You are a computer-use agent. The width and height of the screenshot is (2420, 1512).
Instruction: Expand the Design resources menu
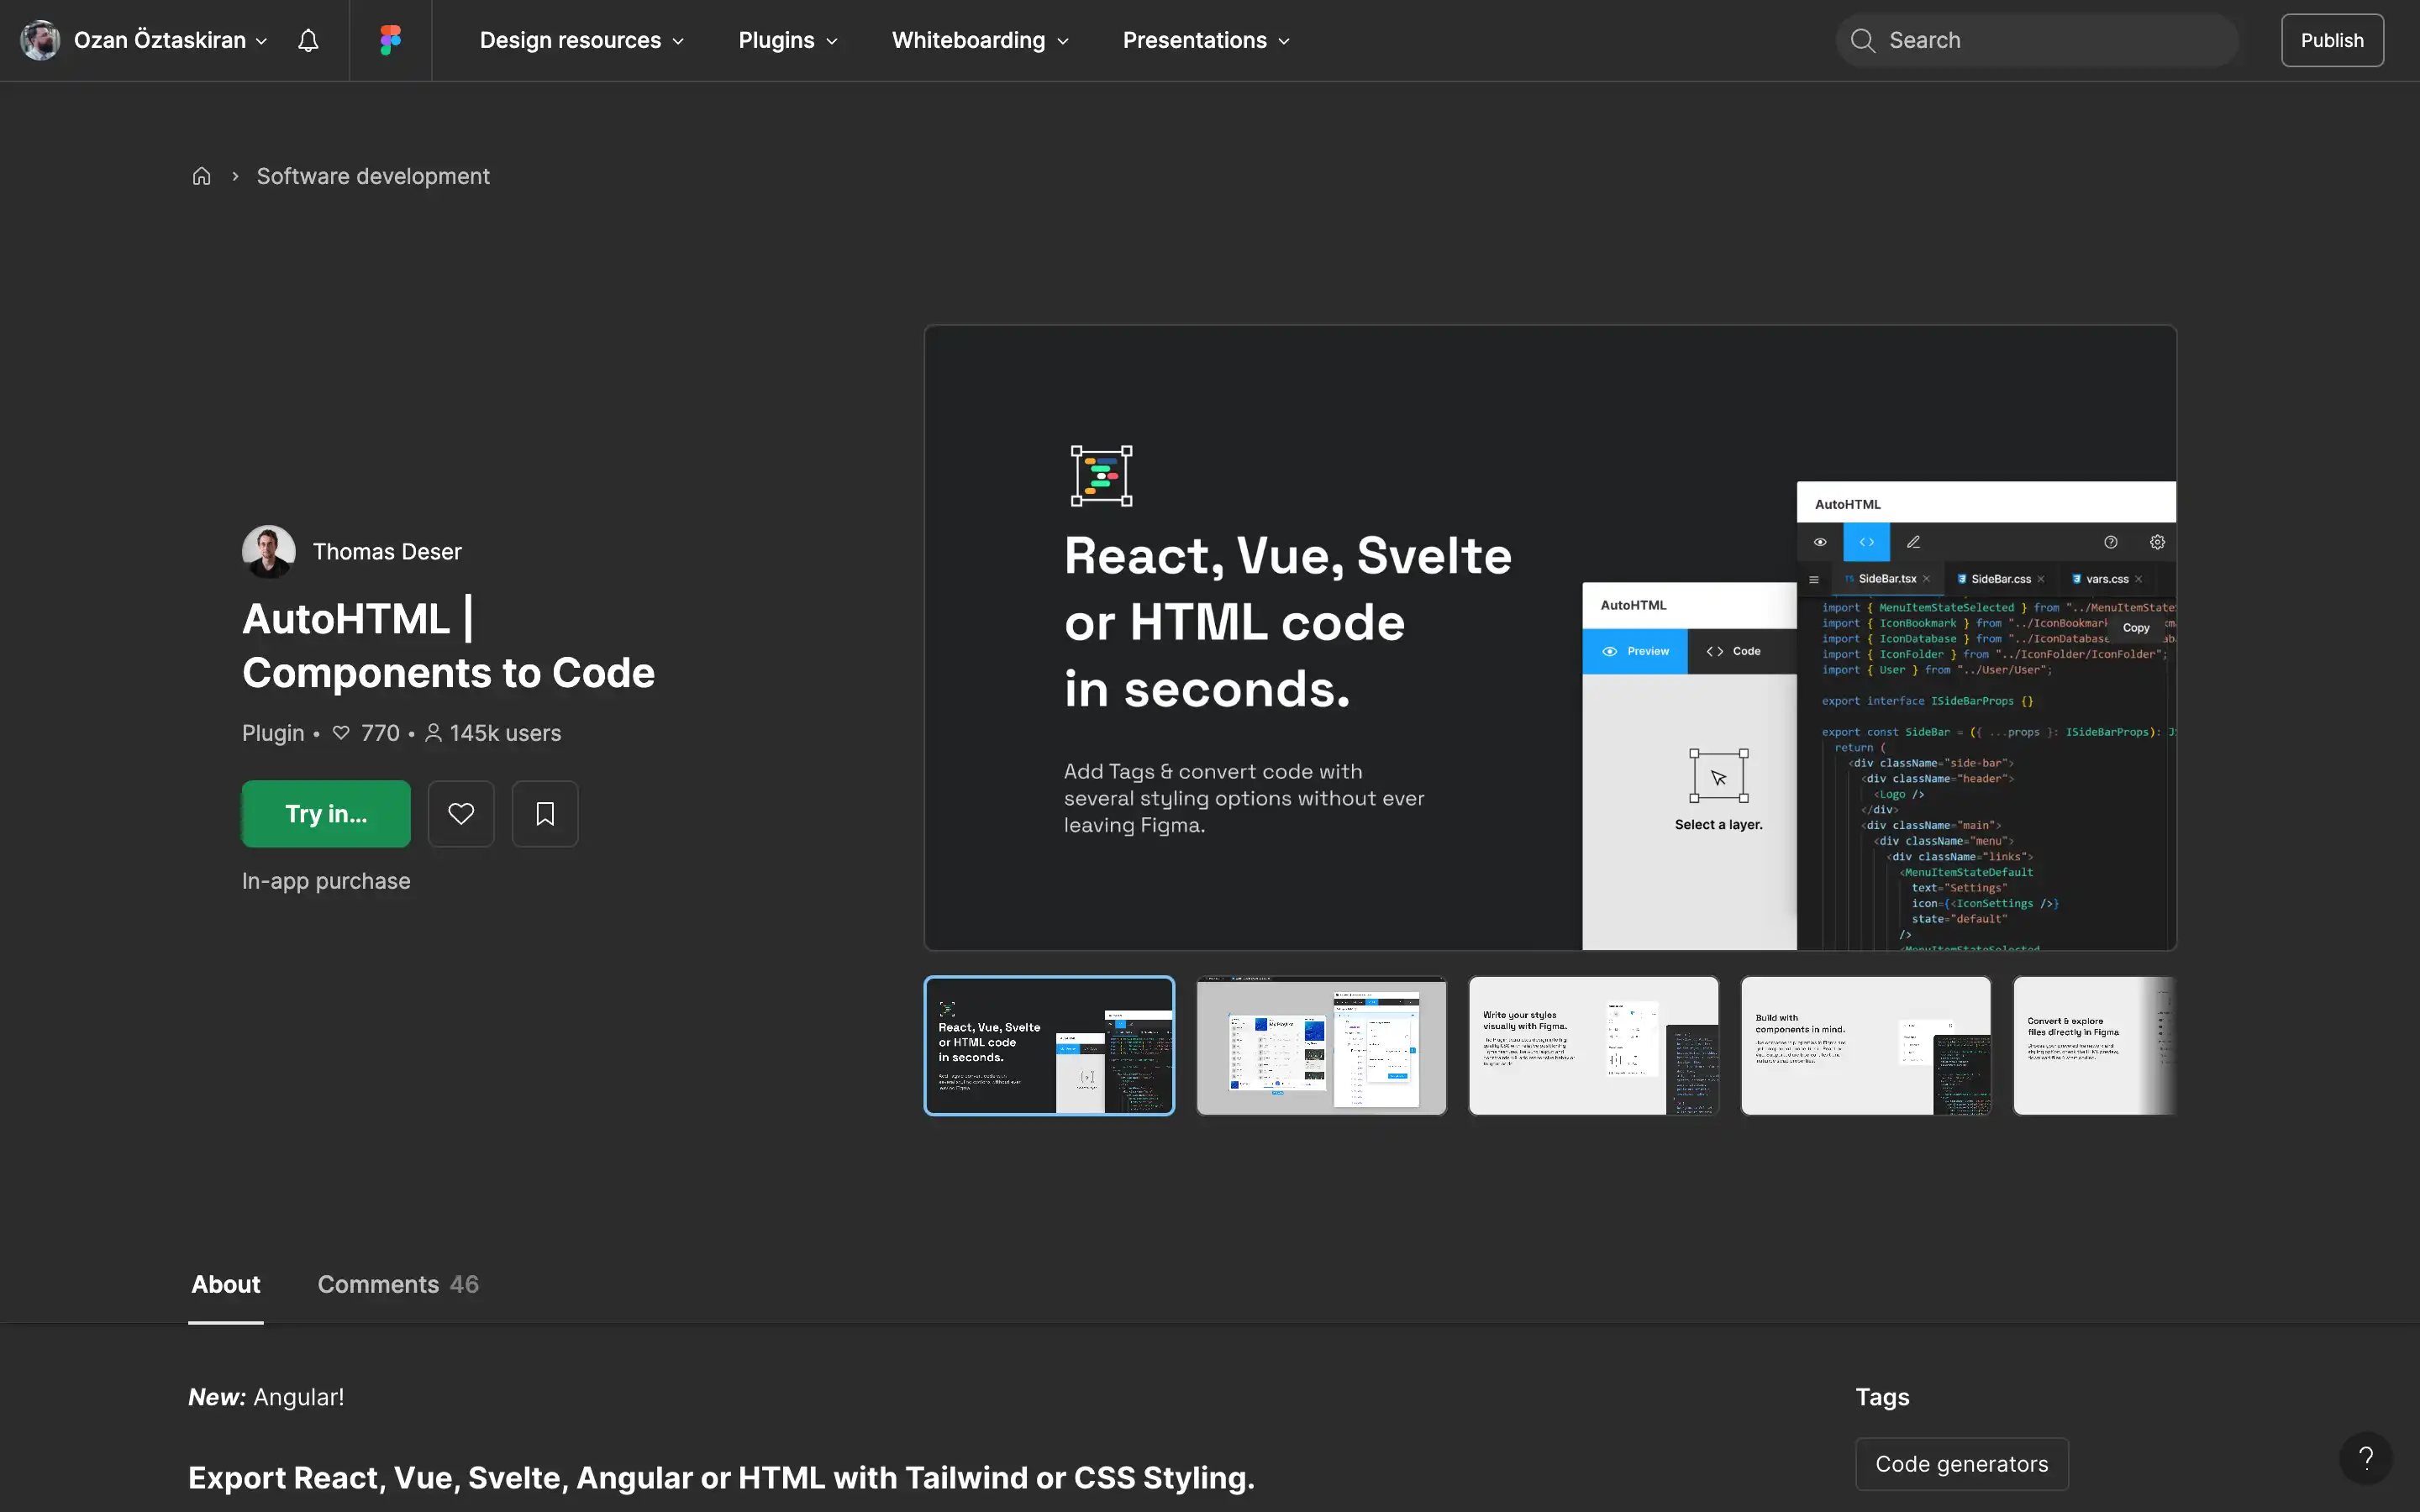(x=581, y=40)
